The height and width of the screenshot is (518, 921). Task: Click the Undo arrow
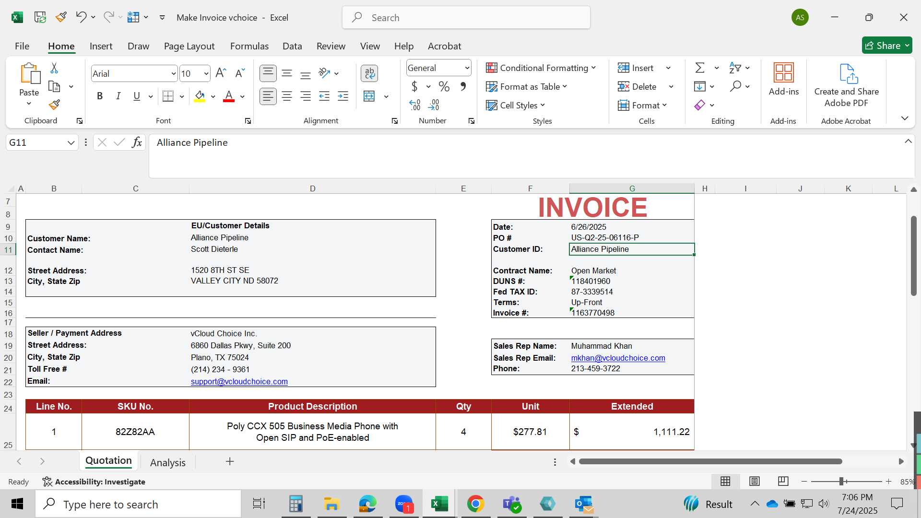[81, 17]
